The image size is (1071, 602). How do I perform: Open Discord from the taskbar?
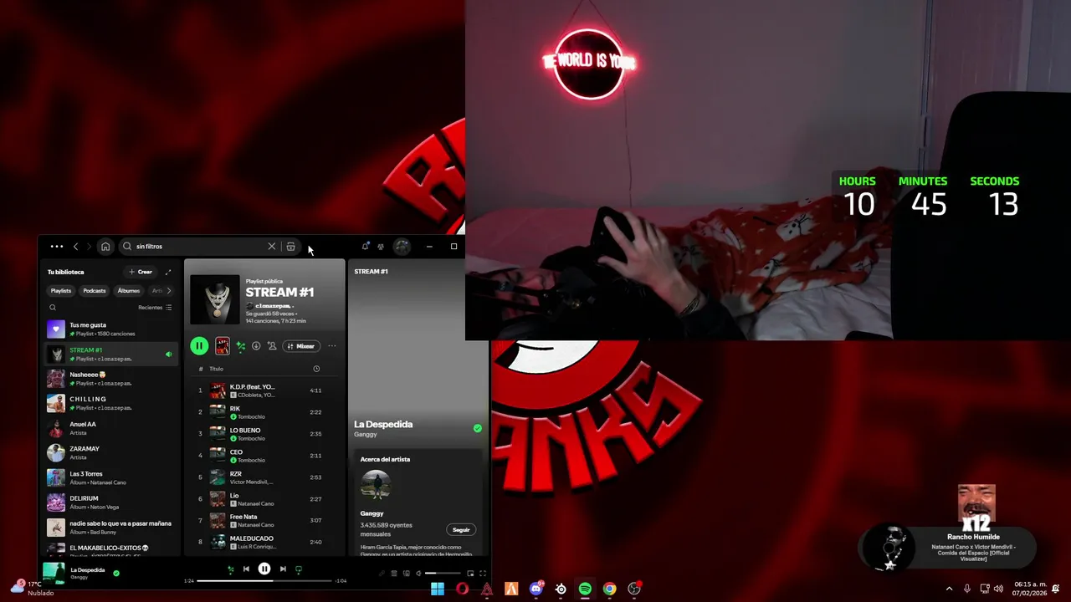tap(536, 589)
